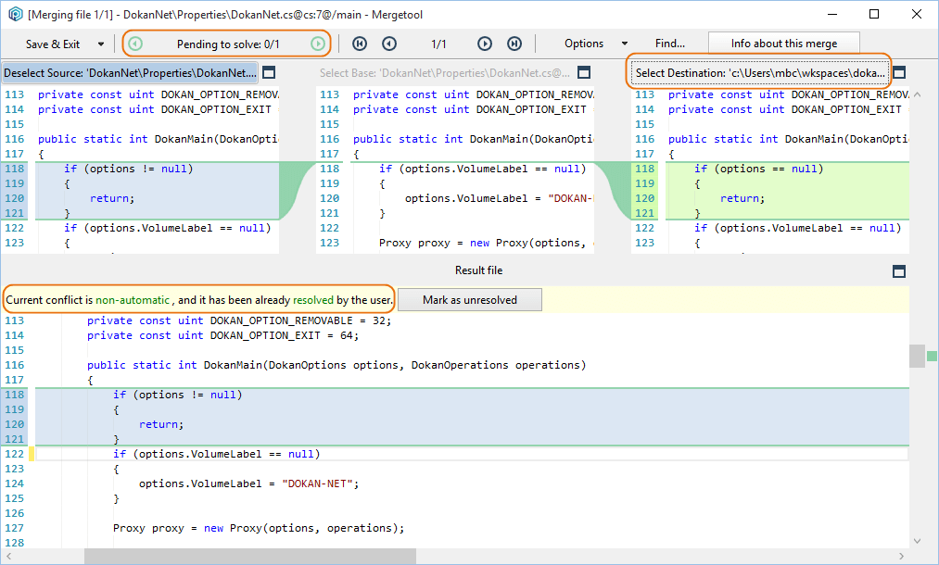Open the Options menu

click(584, 44)
